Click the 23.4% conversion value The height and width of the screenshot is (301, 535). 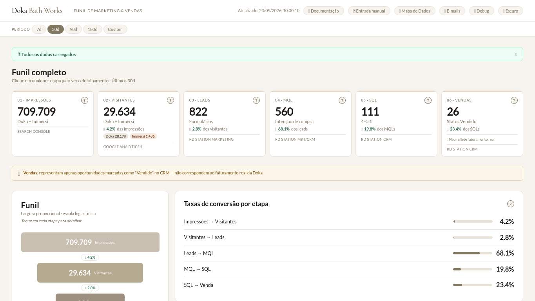click(x=505, y=285)
